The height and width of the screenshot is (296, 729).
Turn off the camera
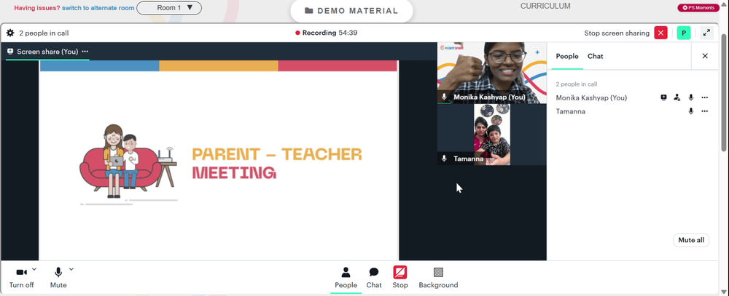pyautogui.click(x=21, y=277)
